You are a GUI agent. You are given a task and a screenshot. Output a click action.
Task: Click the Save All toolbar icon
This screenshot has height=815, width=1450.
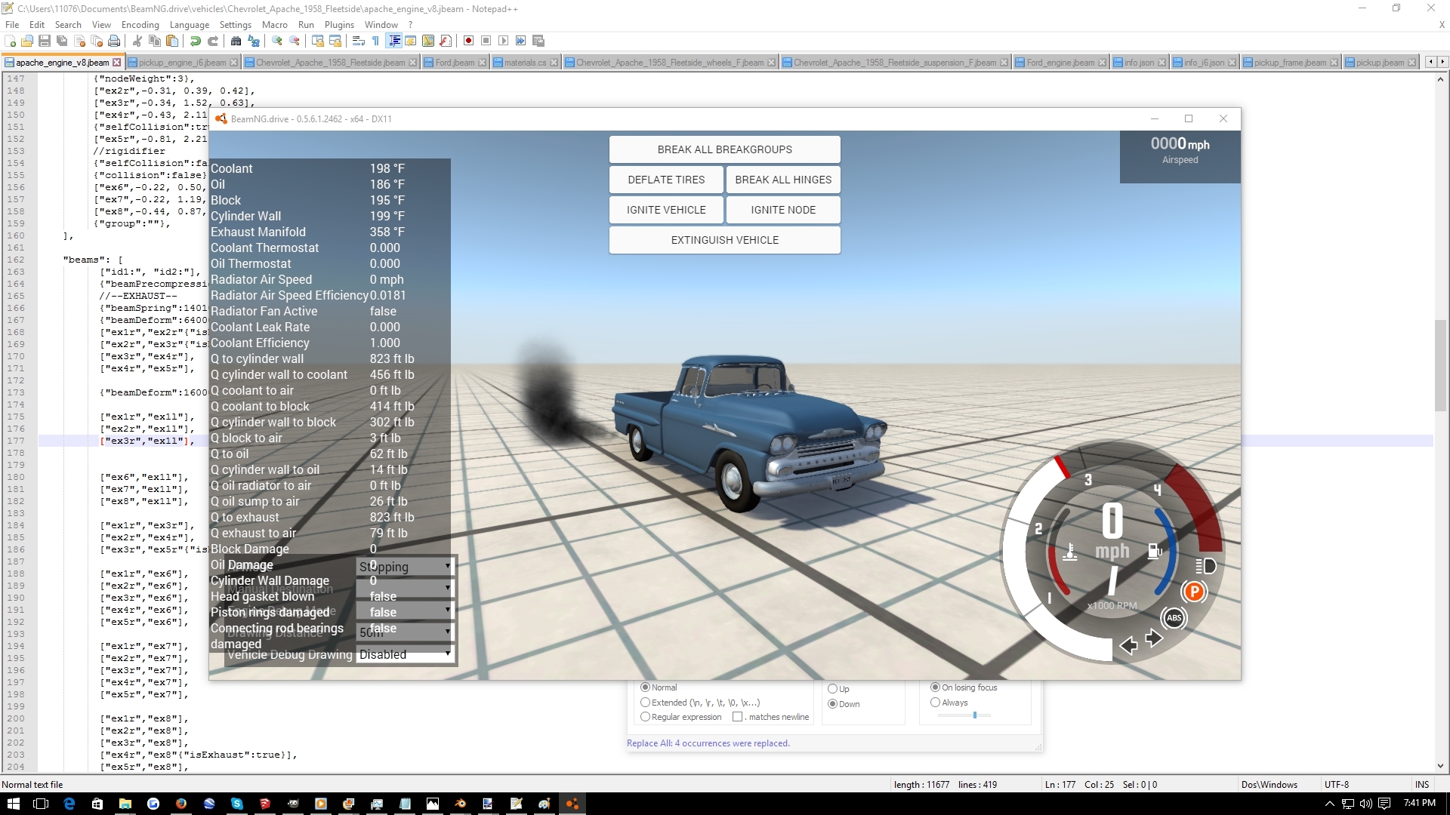[x=62, y=41]
